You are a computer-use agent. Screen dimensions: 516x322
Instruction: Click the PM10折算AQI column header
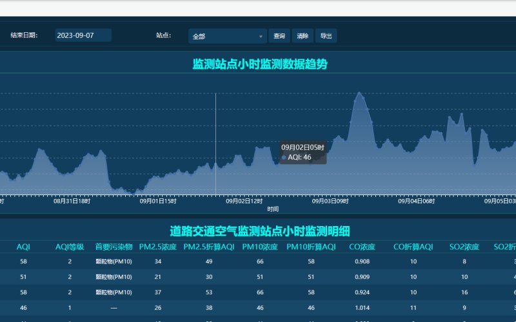(x=312, y=247)
